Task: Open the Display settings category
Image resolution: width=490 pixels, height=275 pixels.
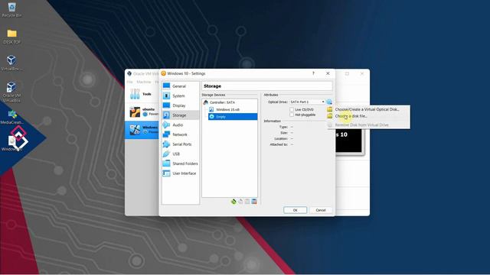Action: [x=180, y=105]
